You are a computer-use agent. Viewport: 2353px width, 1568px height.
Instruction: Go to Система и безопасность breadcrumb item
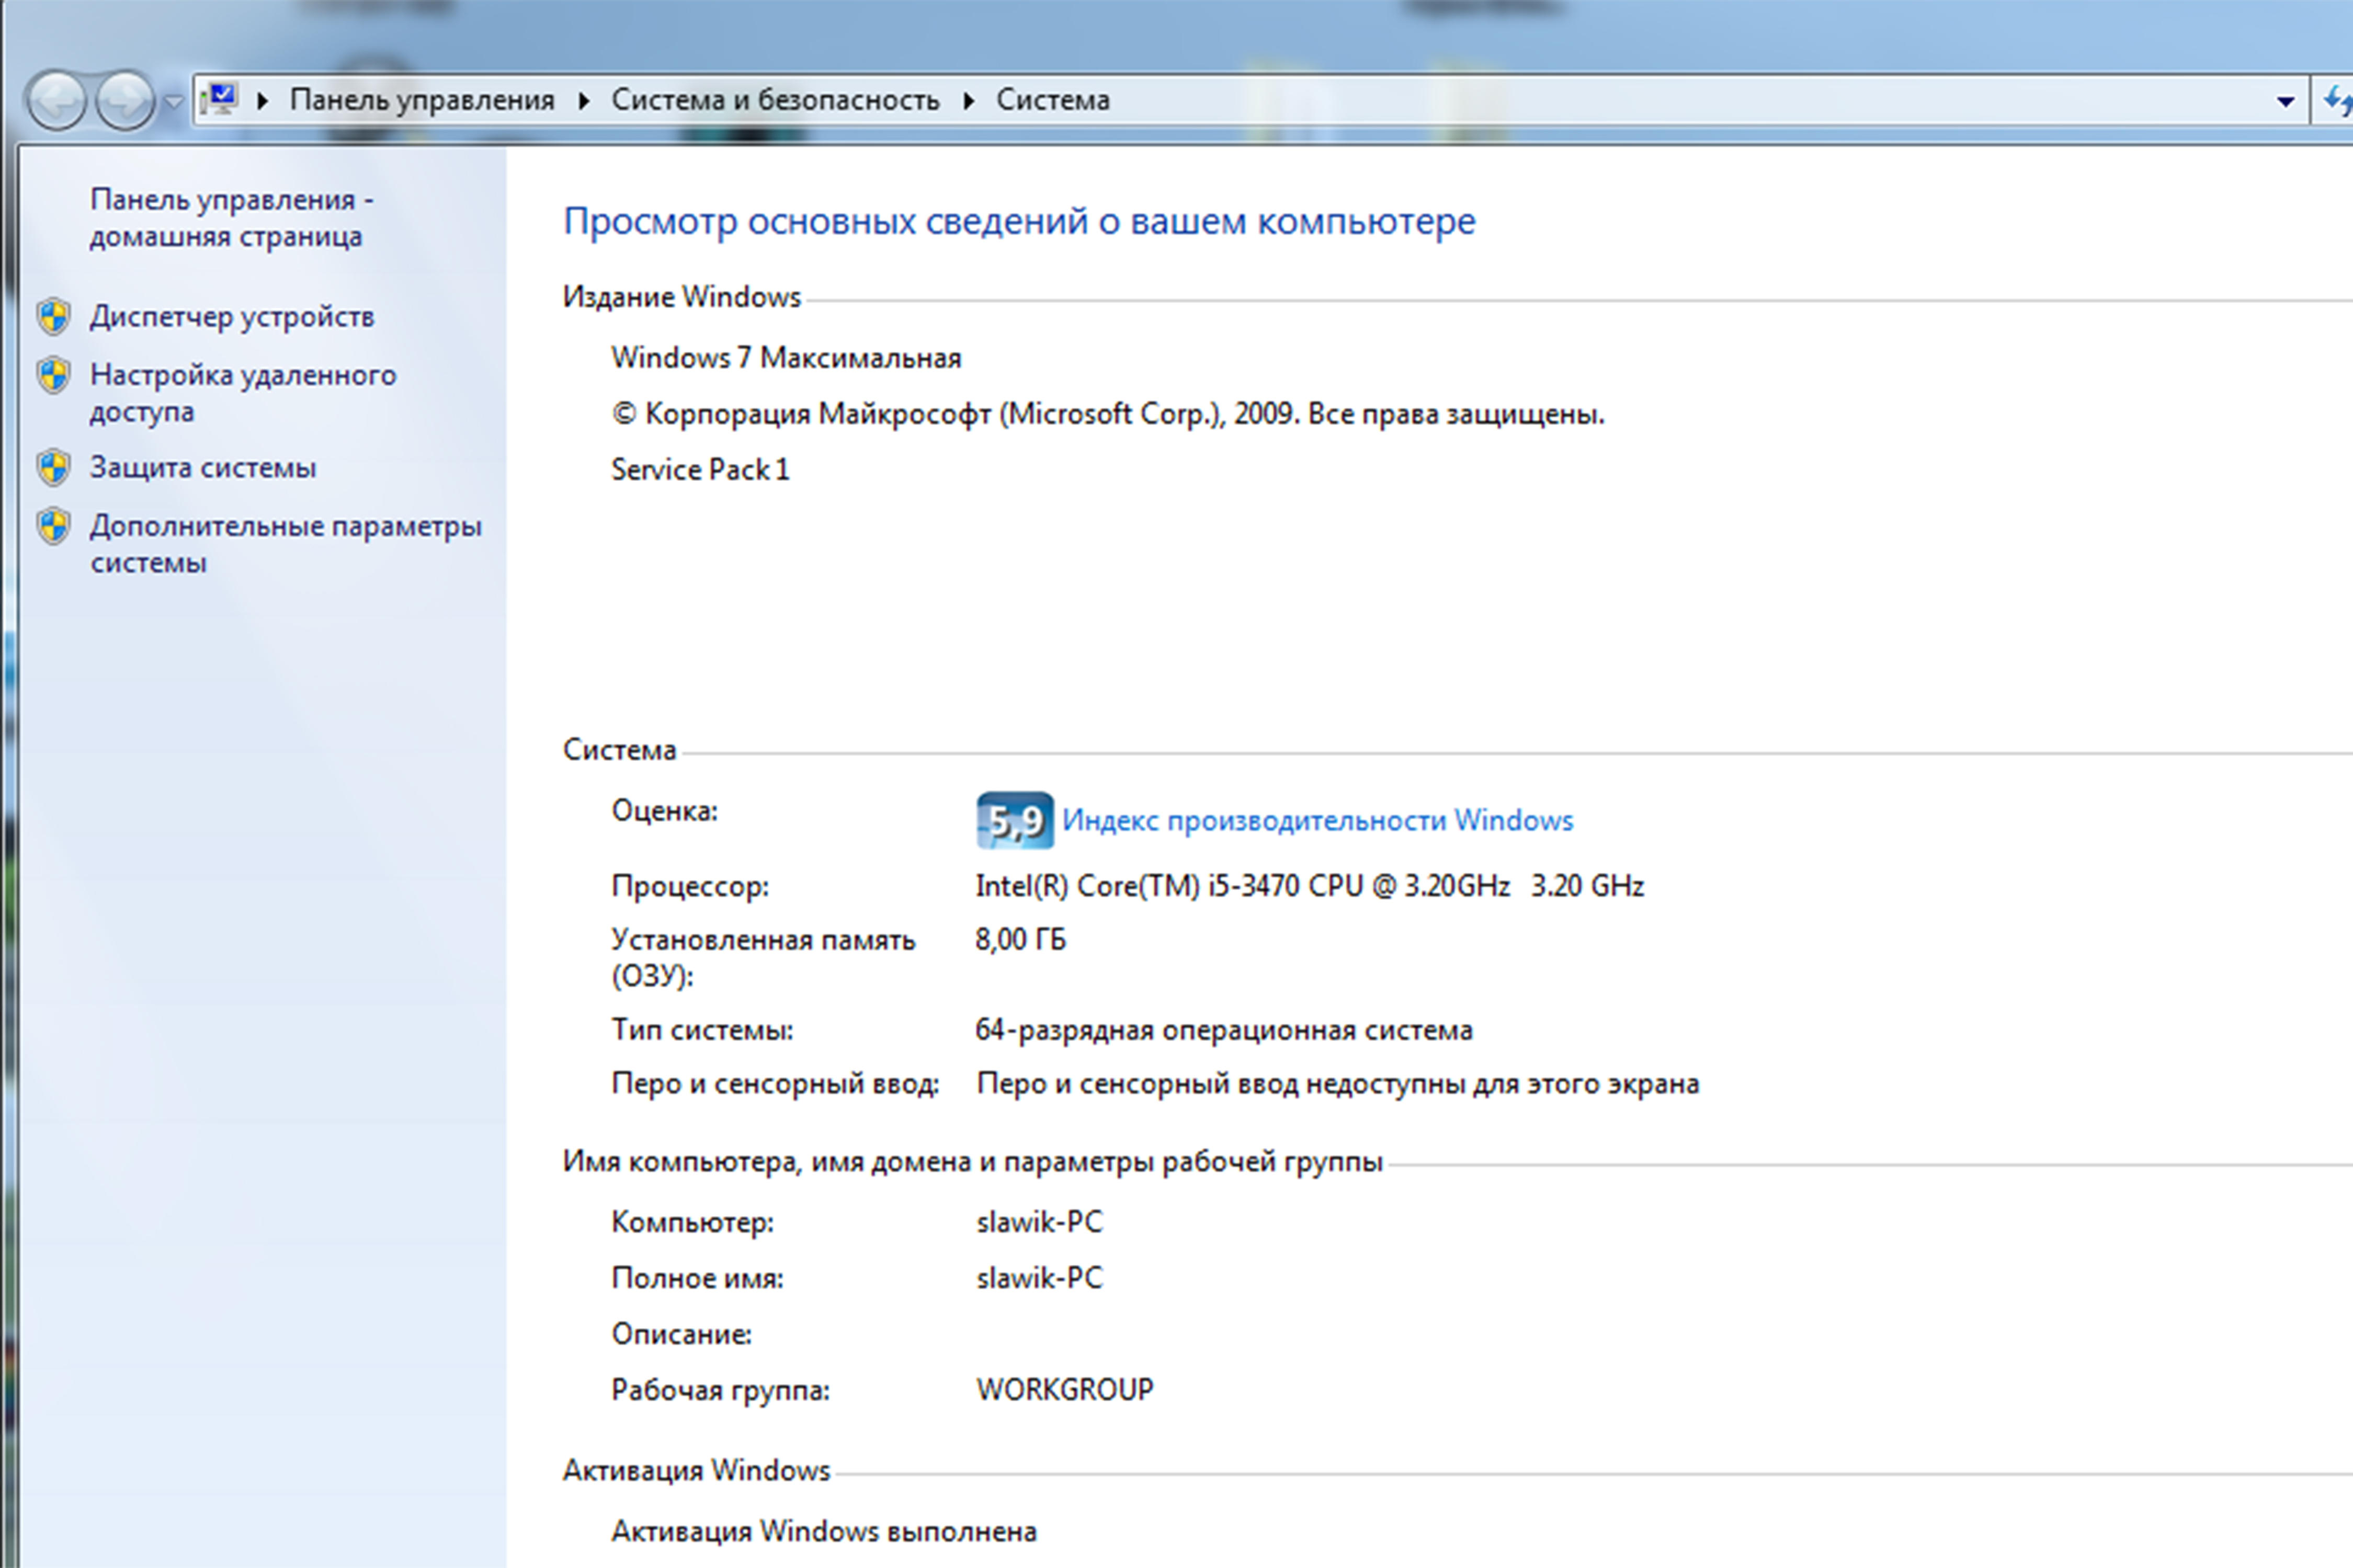pos(775,100)
